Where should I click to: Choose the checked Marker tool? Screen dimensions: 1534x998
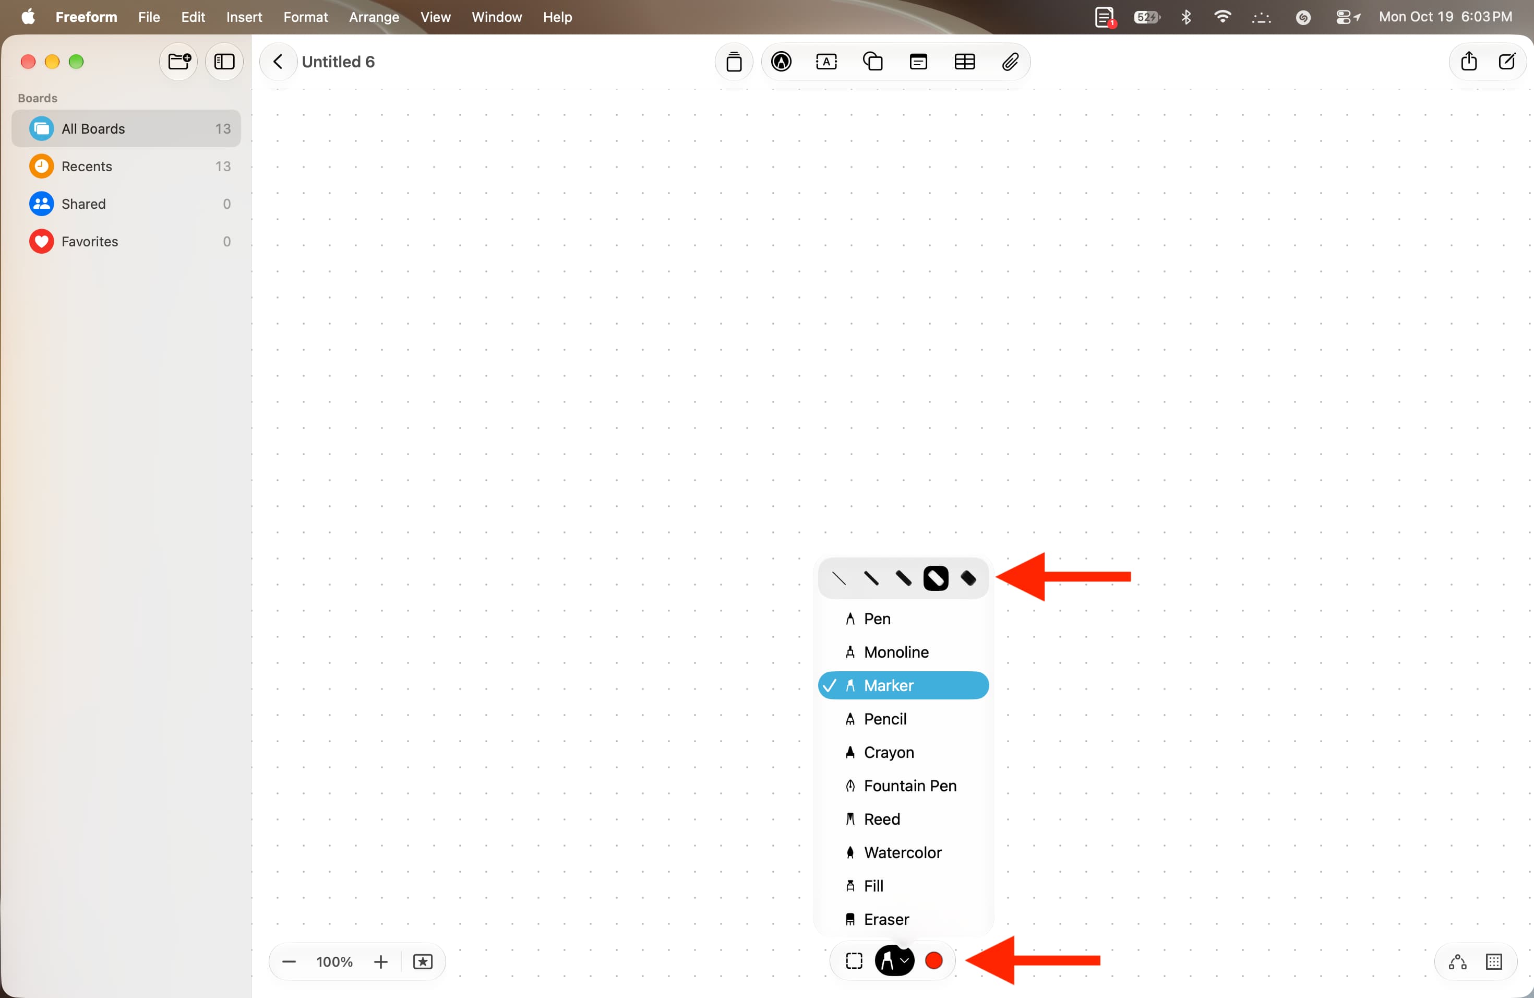tap(903, 685)
